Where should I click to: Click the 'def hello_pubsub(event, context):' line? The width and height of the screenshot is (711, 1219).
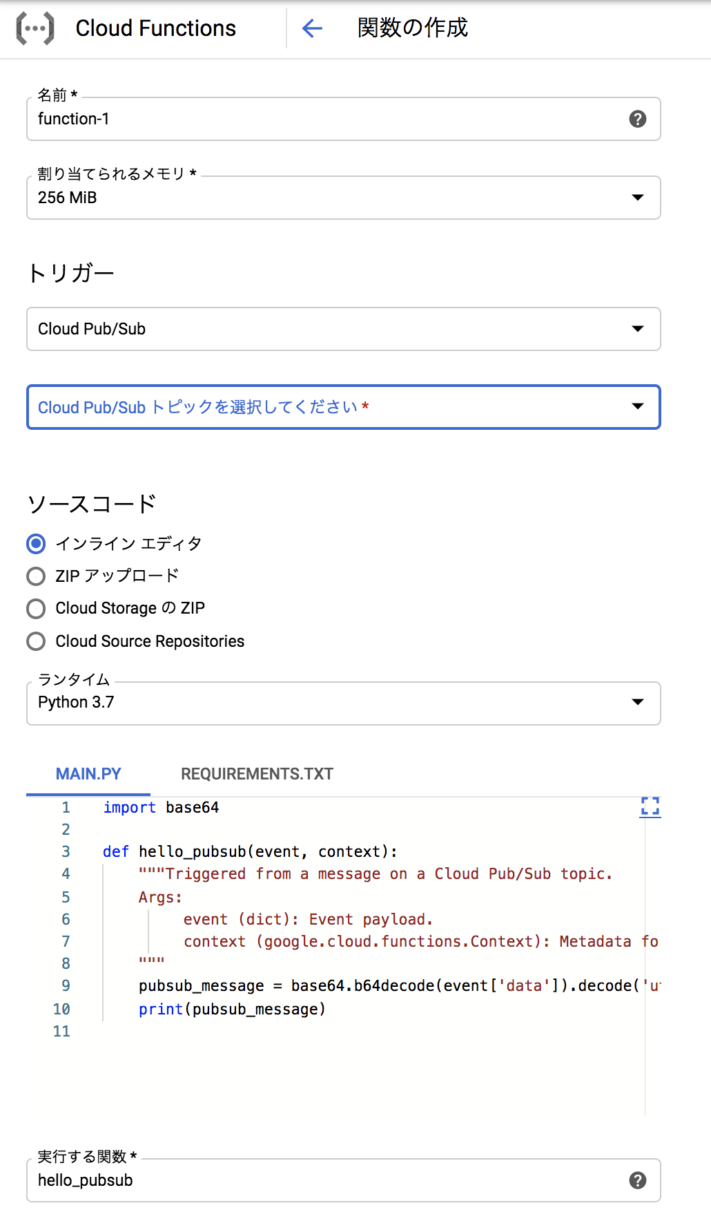point(250,851)
